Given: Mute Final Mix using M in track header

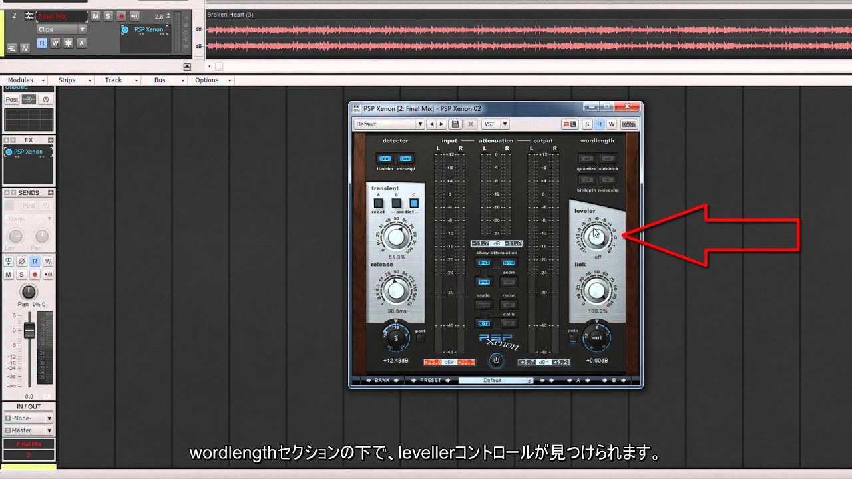Looking at the screenshot, I should pyautogui.click(x=95, y=16).
